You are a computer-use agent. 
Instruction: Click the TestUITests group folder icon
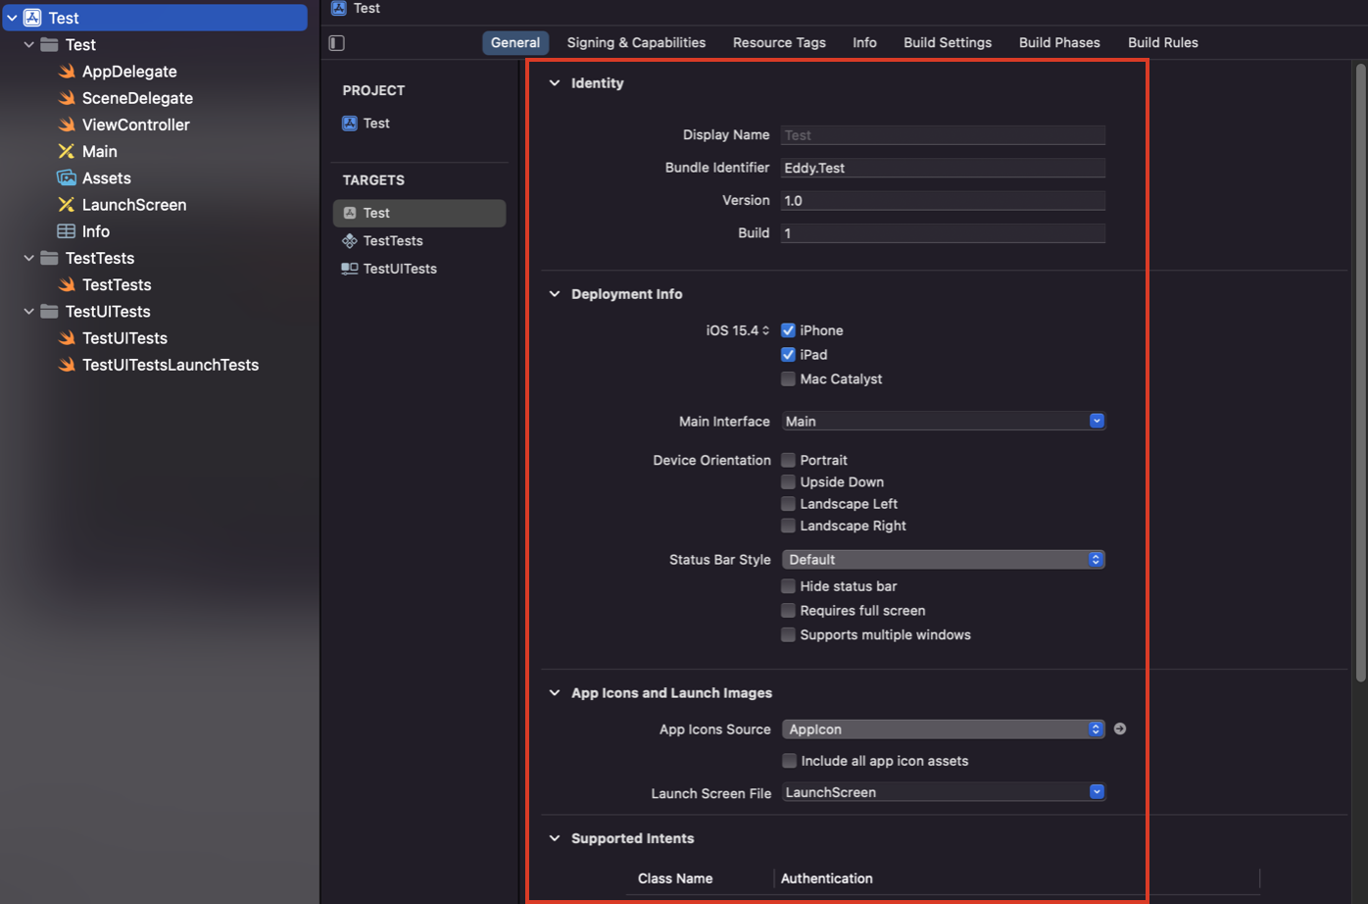[x=49, y=311]
